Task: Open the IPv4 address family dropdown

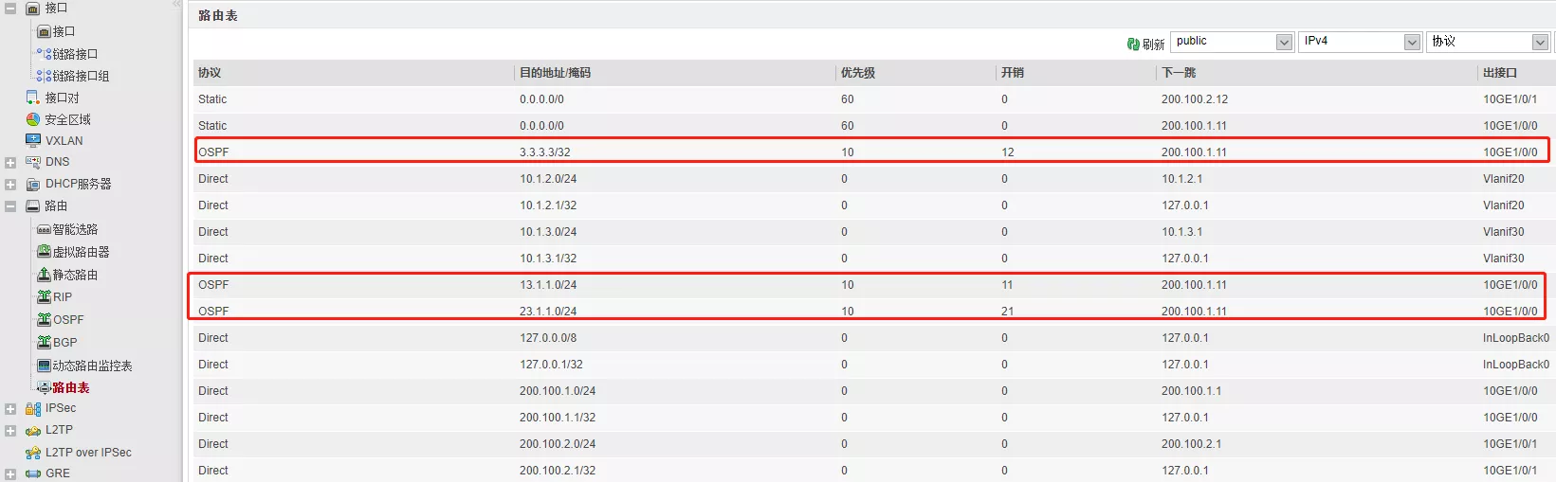Action: [x=1412, y=42]
